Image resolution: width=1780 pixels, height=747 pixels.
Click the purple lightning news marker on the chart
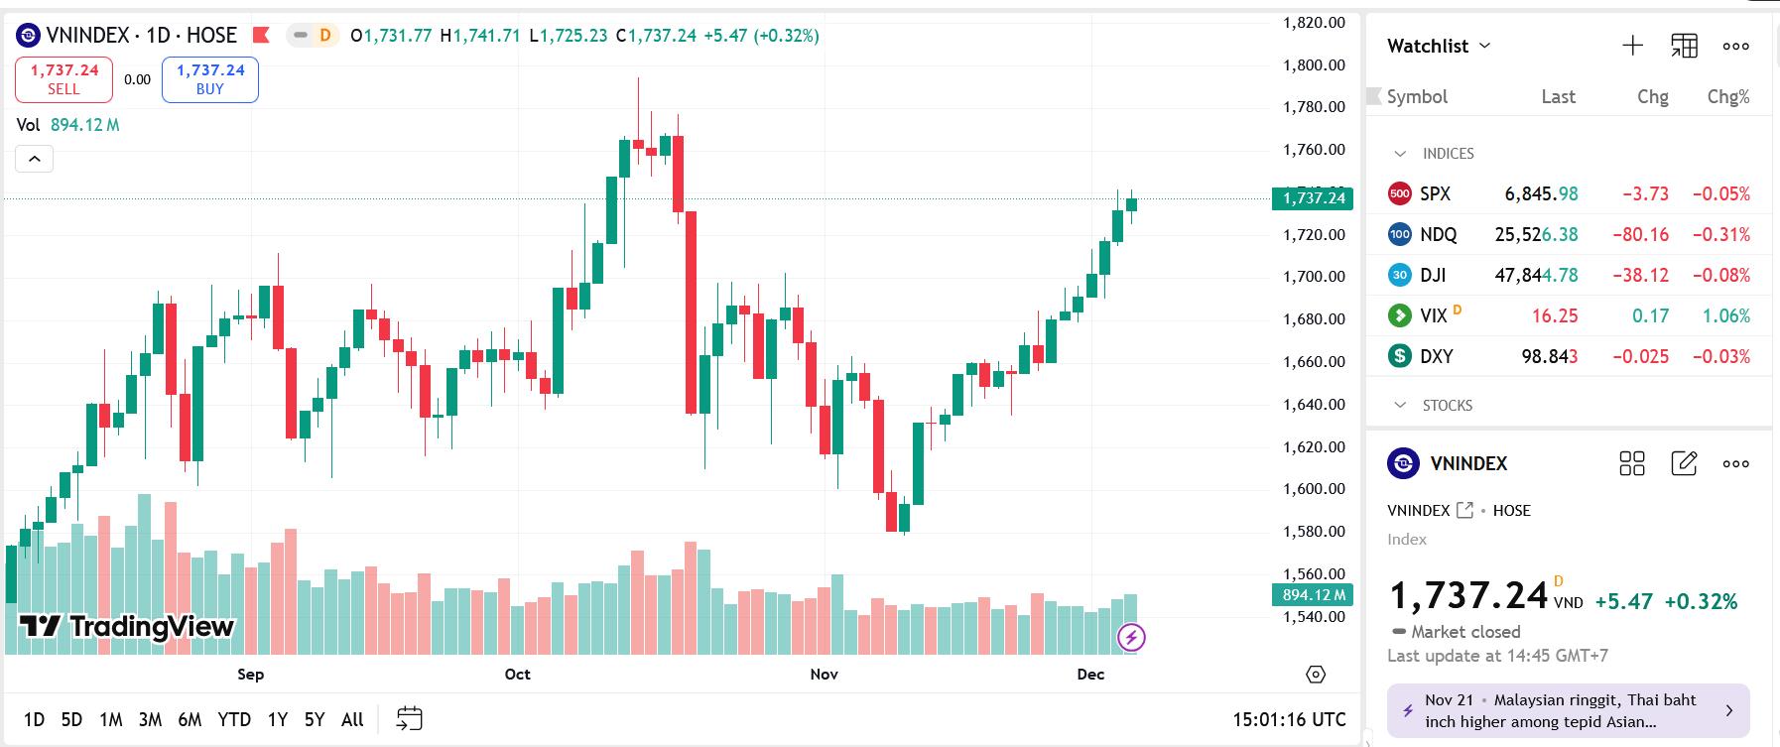tap(1131, 637)
